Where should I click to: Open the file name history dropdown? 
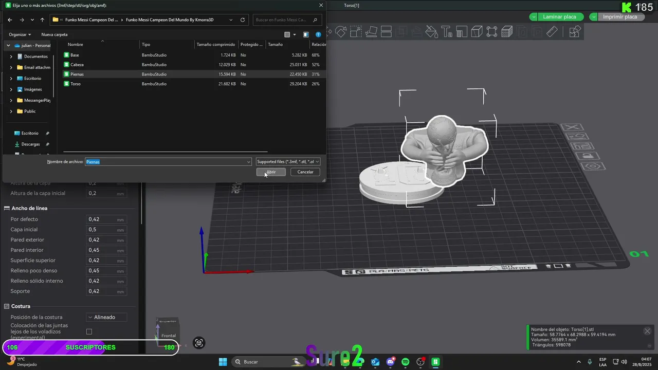pyautogui.click(x=249, y=161)
